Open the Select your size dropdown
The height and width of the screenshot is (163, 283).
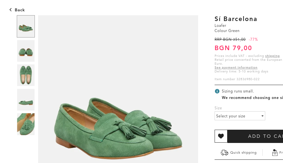pyautogui.click(x=240, y=116)
